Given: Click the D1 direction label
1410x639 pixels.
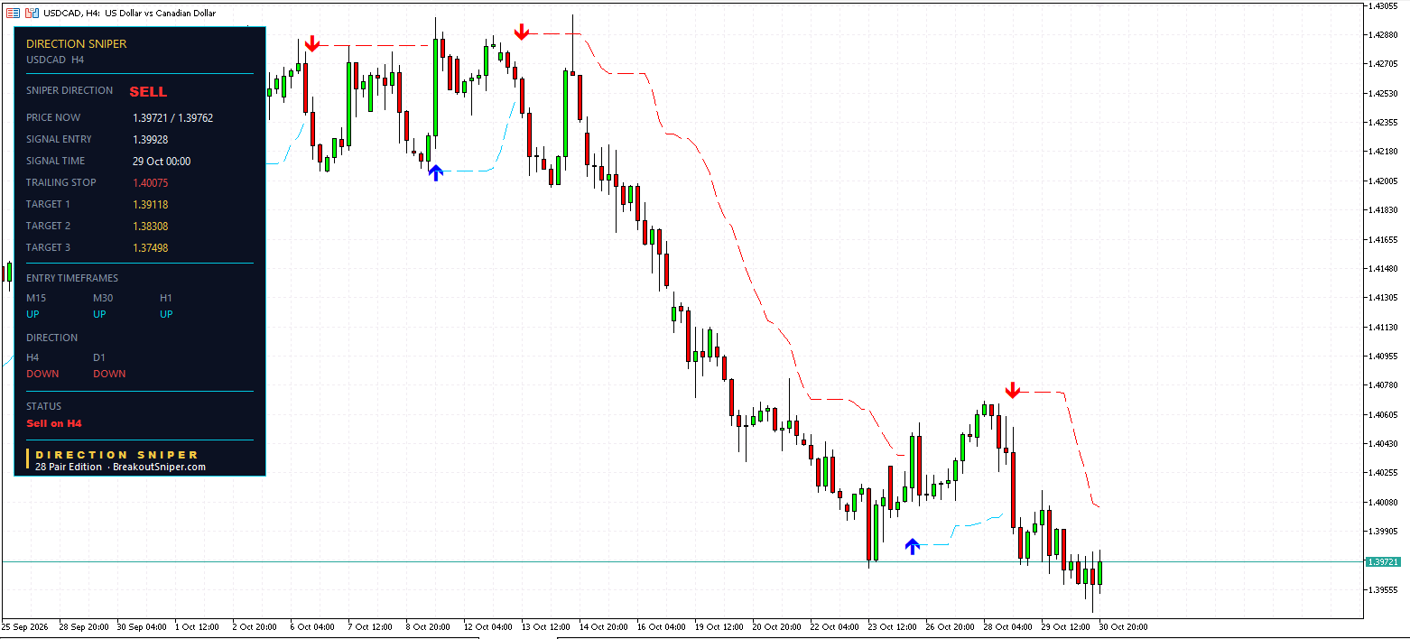Looking at the screenshot, I should tap(99, 357).
